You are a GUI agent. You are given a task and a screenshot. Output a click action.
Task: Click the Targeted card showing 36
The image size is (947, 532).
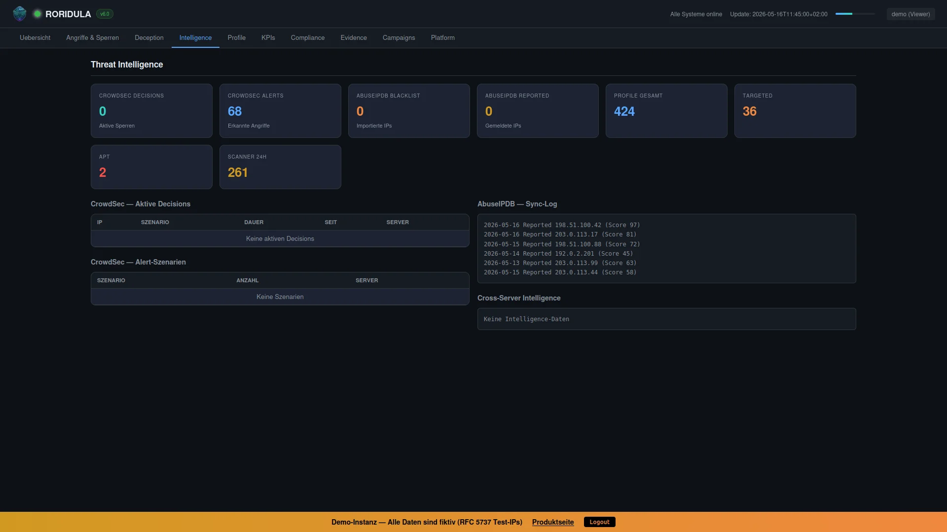795,111
